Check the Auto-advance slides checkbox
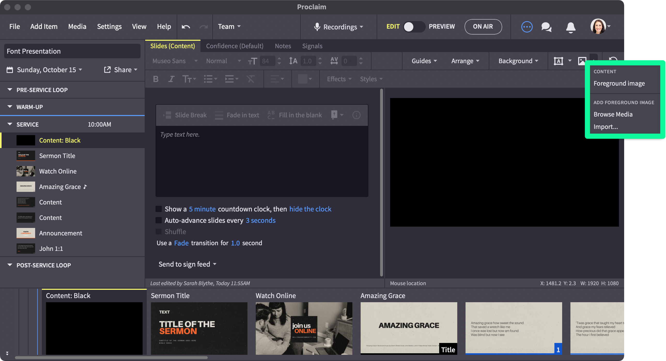Viewport: 666px width, 361px height. click(158, 220)
